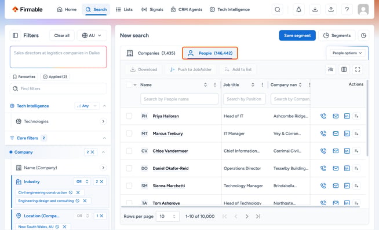This screenshot has height=230, width=379.
Task: Open Sienna Marchetti's LinkedIn icon
Action: pos(347,186)
